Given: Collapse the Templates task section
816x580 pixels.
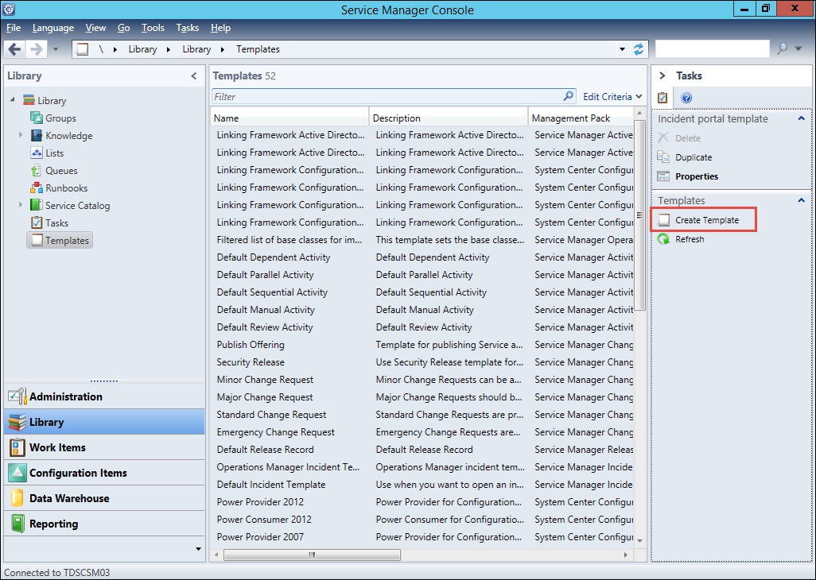Looking at the screenshot, I should [802, 200].
